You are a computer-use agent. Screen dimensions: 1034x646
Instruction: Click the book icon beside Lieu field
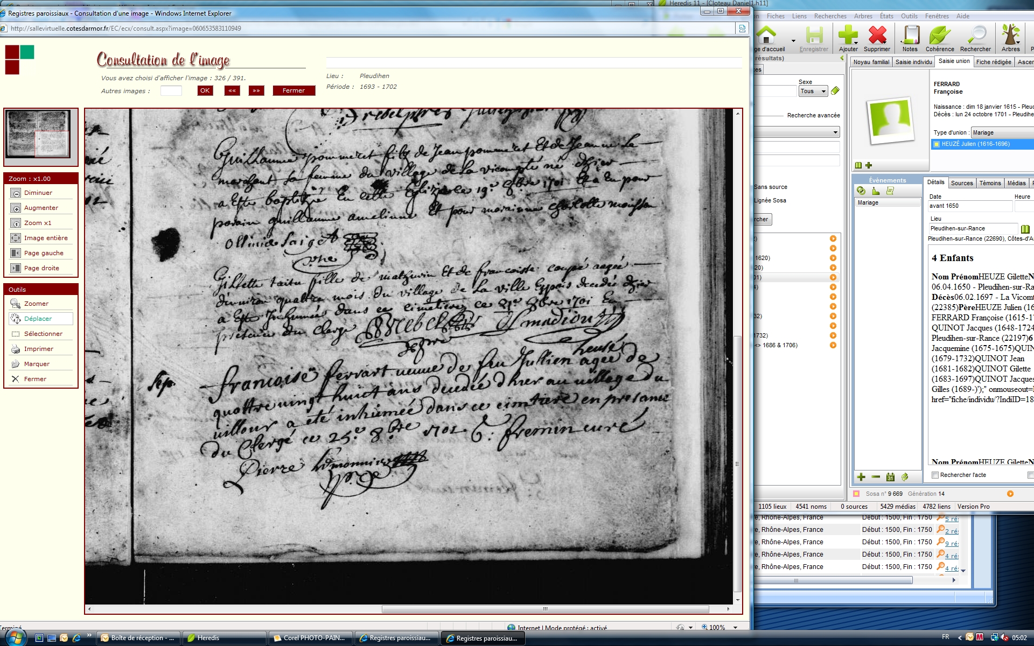(1025, 229)
